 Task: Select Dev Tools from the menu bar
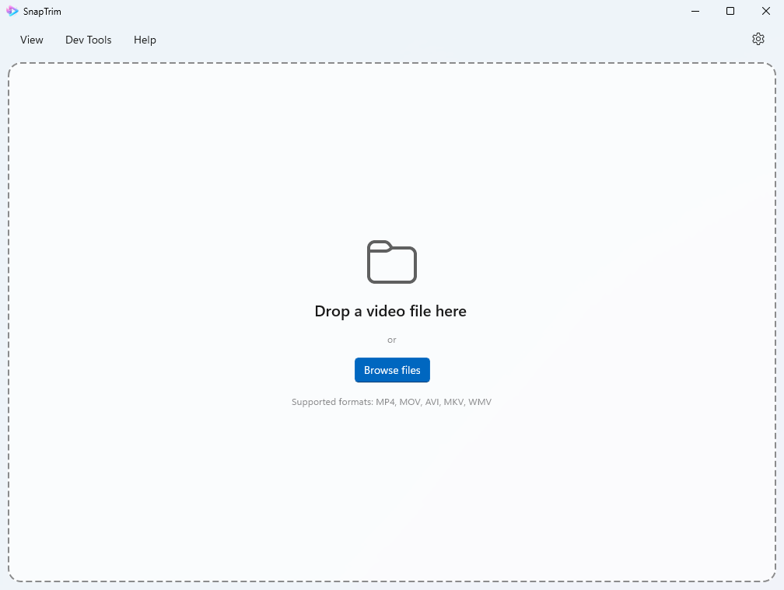tap(88, 40)
